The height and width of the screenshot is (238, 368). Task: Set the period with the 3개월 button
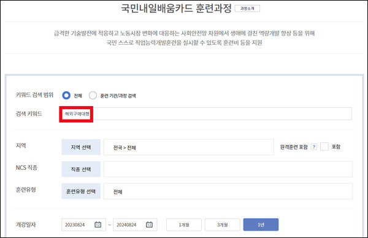(x=223, y=225)
